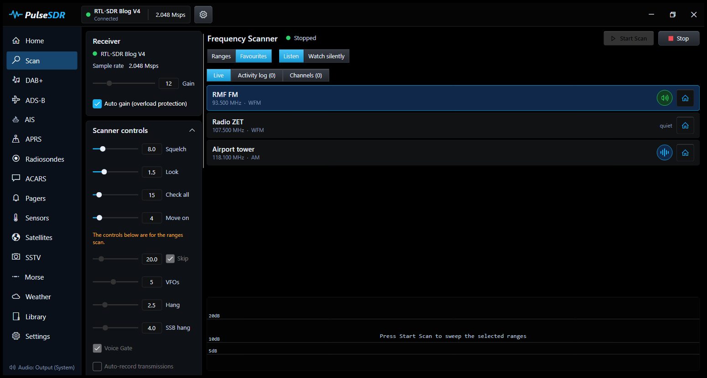Open the Audio Output (System) selector

pyautogui.click(x=42, y=367)
